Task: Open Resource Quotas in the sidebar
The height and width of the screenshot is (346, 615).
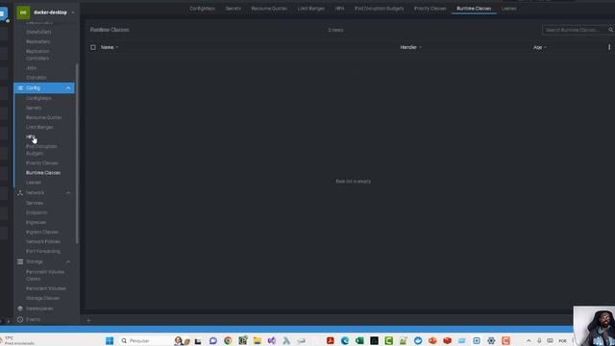Action: click(x=43, y=117)
